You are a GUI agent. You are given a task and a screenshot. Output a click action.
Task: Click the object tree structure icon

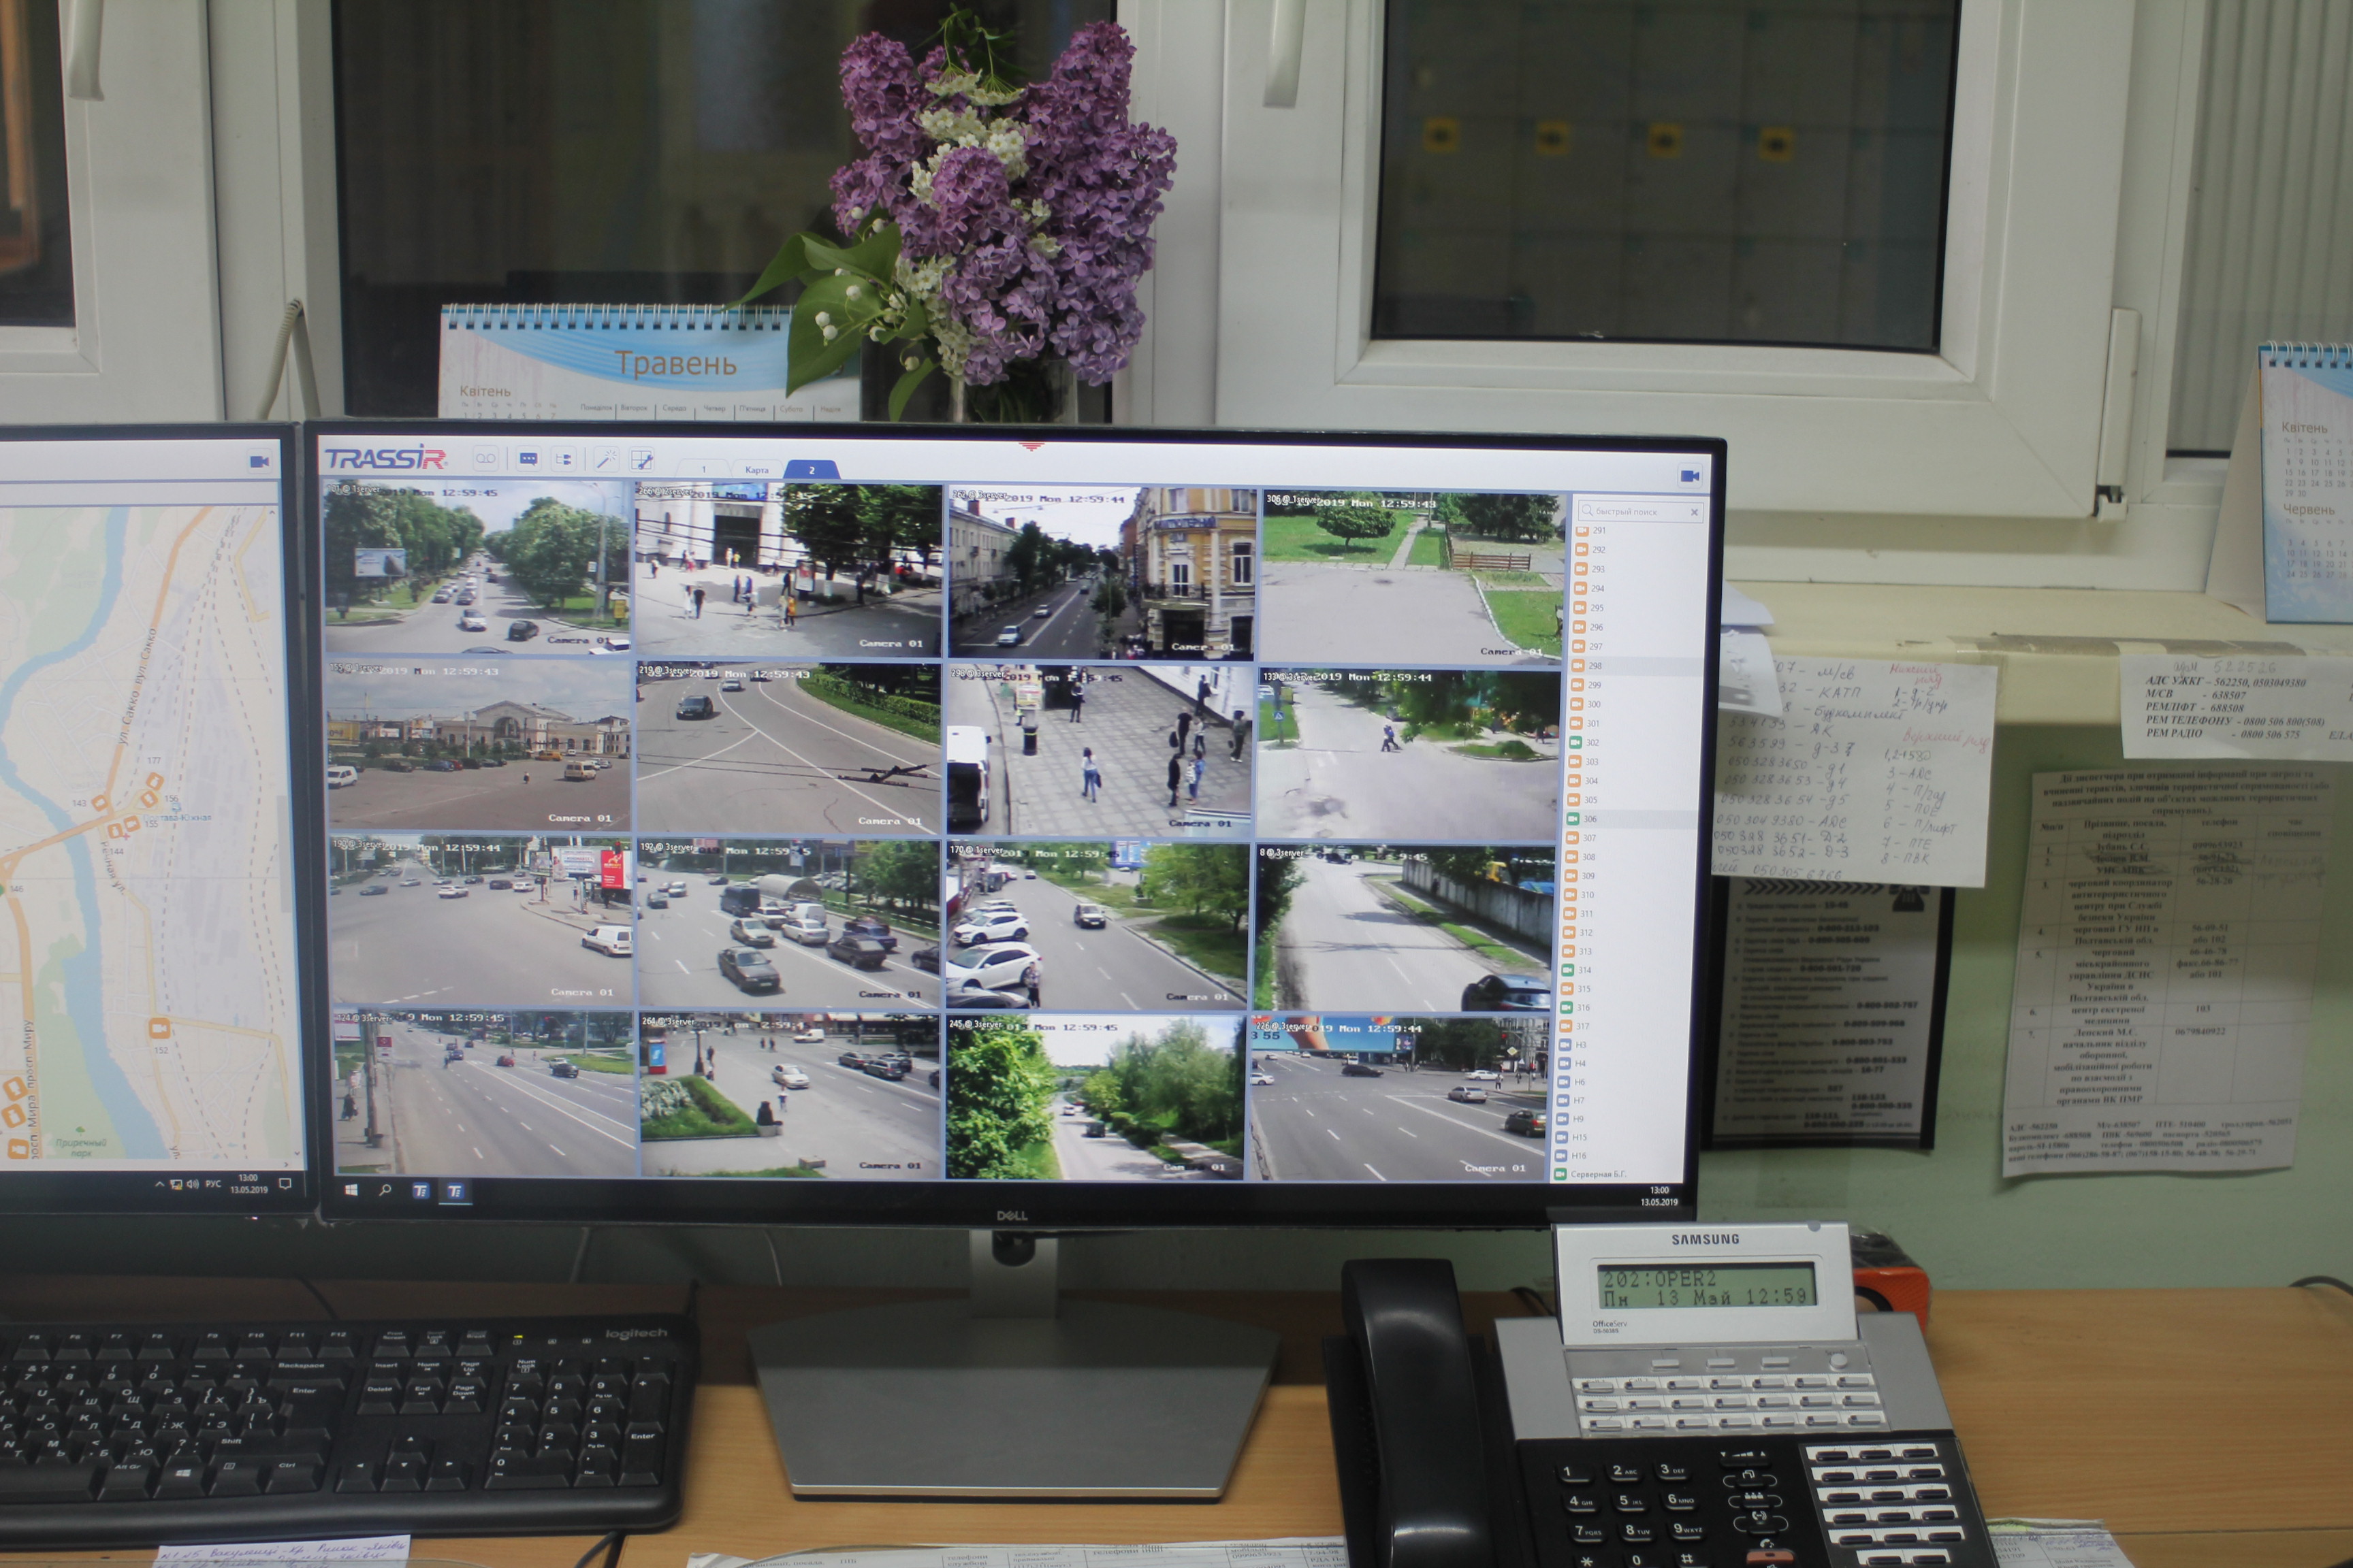tap(564, 460)
